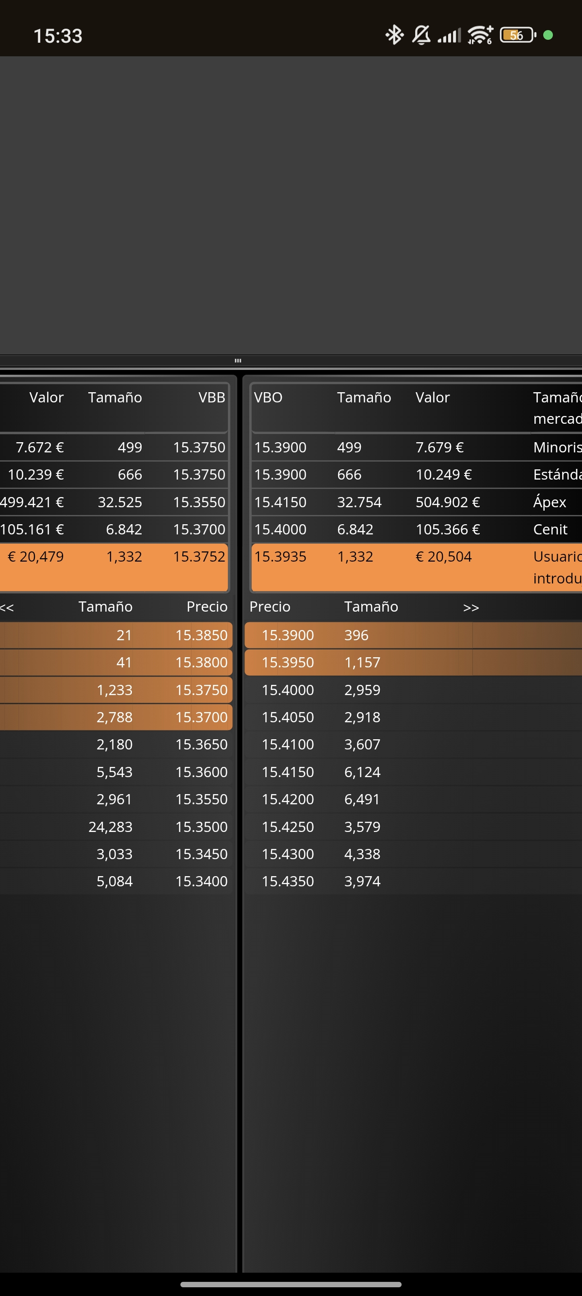Select ask level priced 15.4100
The height and width of the screenshot is (1296, 582).
[x=413, y=745]
